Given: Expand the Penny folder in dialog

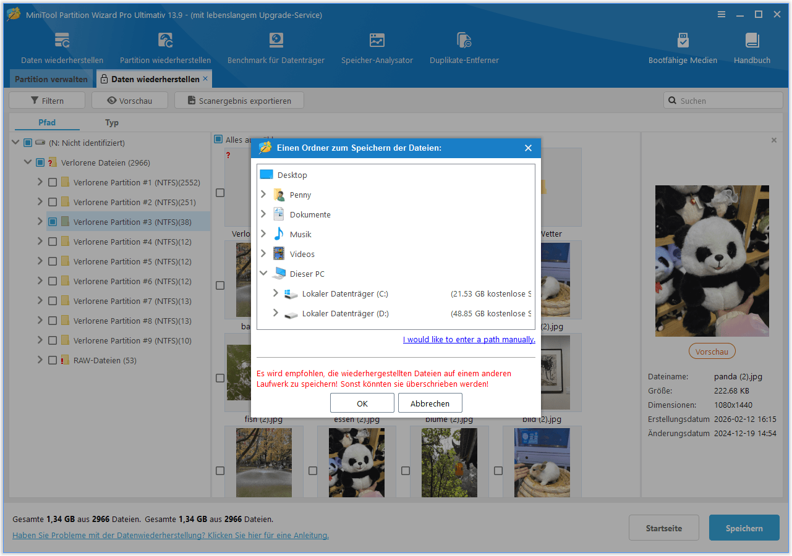Looking at the screenshot, I should pos(263,195).
